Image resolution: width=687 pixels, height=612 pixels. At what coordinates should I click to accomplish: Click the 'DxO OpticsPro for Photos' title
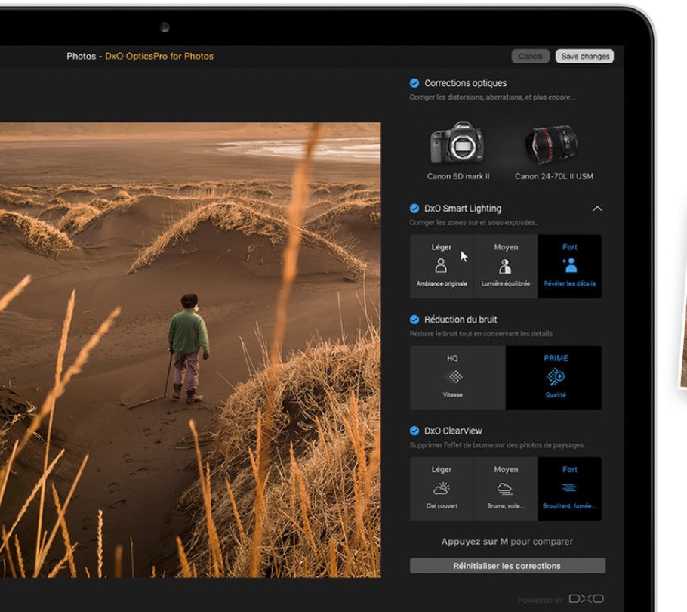point(159,56)
